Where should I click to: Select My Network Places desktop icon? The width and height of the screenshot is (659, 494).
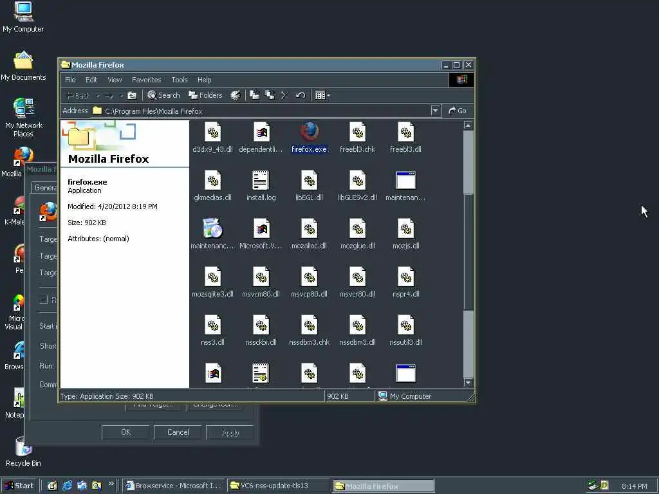[x=24, y=118]
